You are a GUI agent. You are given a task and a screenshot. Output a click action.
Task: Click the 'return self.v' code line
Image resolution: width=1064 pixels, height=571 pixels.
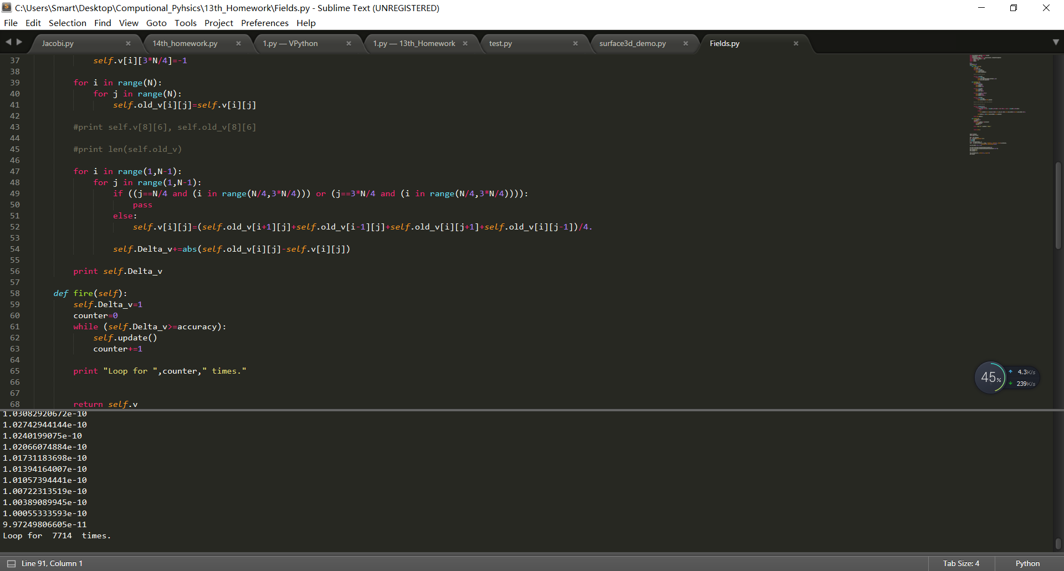click(105, 404)
